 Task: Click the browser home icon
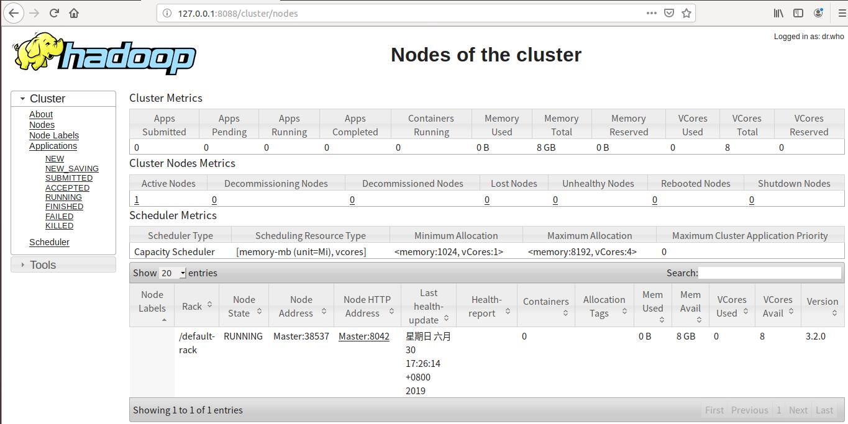[74, 13]
